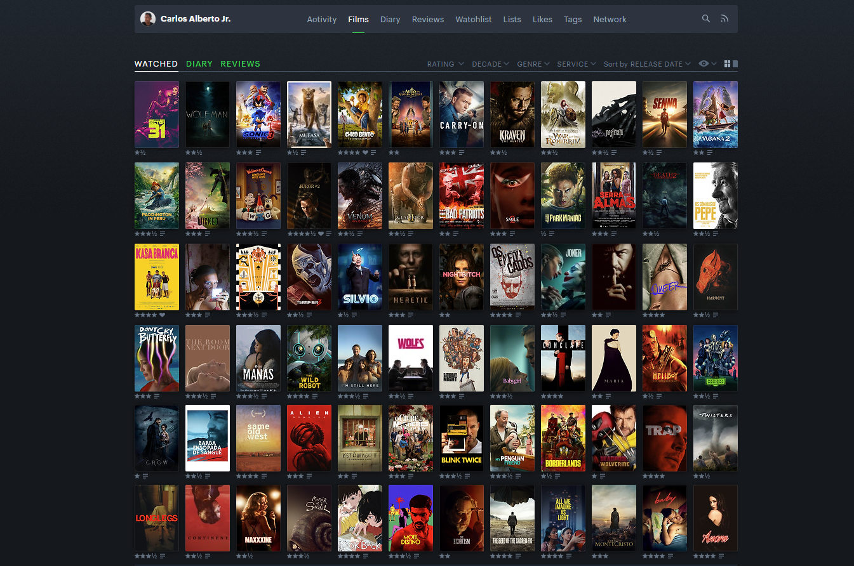
Task: Click Carlos Alberto Jr. profile avatar
Action: 148,19
